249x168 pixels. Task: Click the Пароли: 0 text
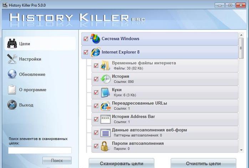122,149
